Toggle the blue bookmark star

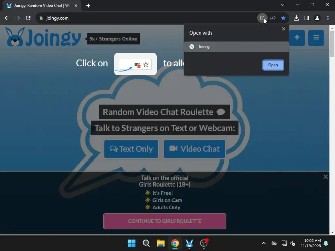click(283, 18)
